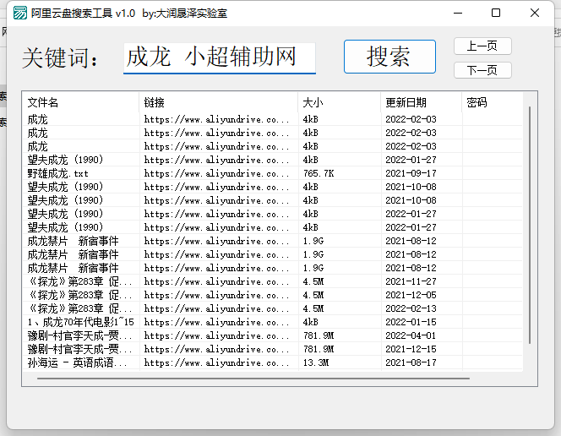Click the 密码 column header

coord(492,102)
